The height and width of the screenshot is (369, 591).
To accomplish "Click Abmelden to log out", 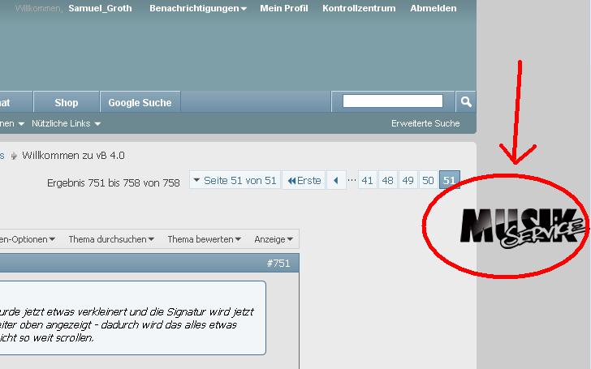I will pos(433,8).
